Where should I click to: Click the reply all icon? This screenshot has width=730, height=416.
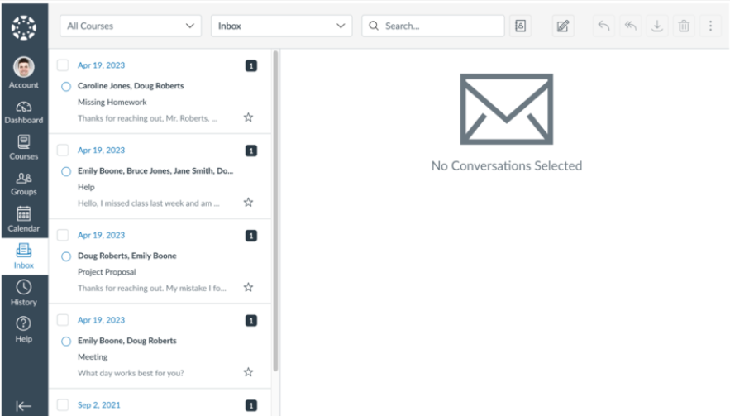(x=630, y=26)
